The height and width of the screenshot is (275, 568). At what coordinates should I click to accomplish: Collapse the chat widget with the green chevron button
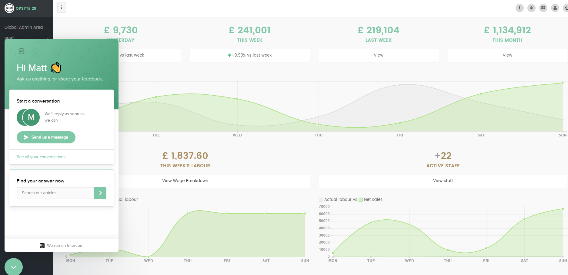pyautogui.click(x=13, y=267)
